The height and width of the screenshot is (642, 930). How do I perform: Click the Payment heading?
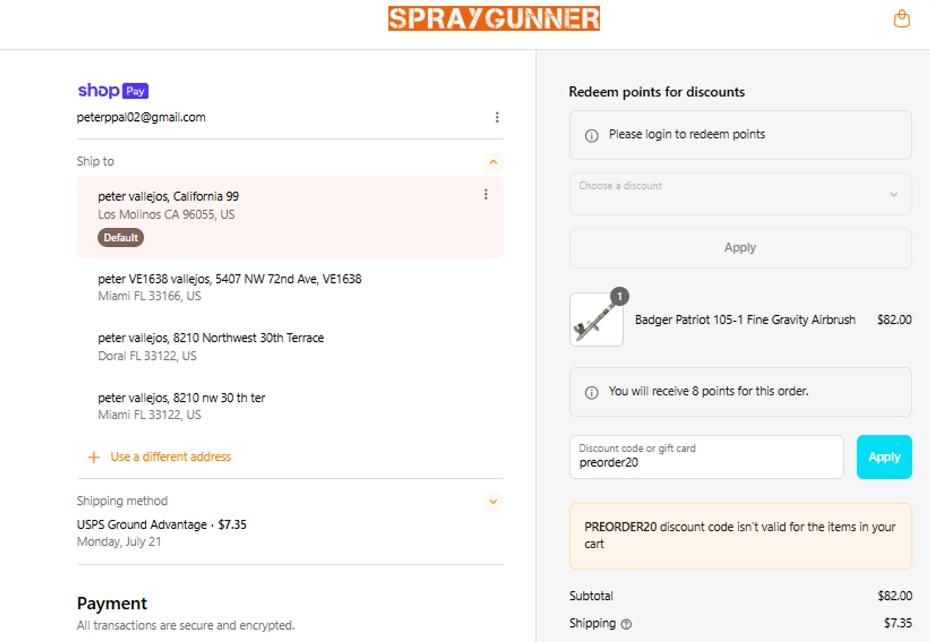[112, 604]
